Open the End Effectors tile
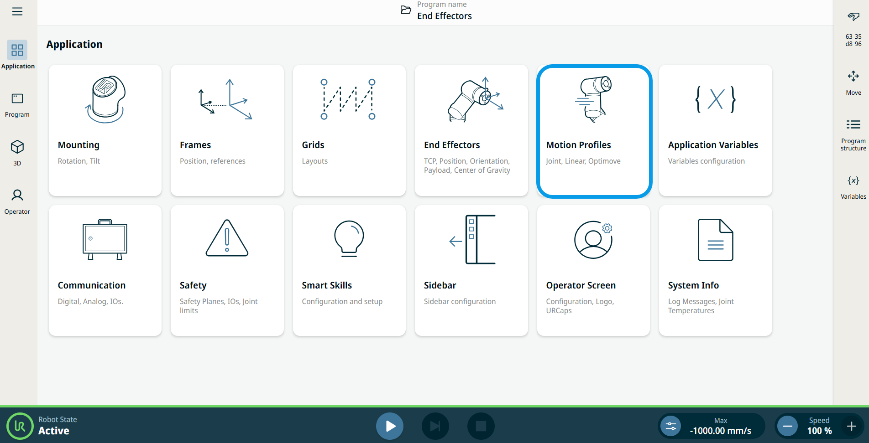Image resolution: width=869 pixels, height=443 pixels. pyautogui.click(x=471, y=130)
